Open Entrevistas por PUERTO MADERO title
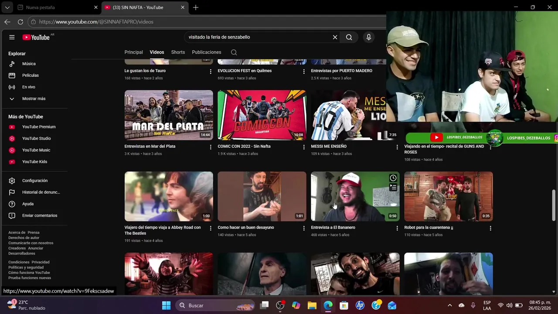 pos(341,71)
